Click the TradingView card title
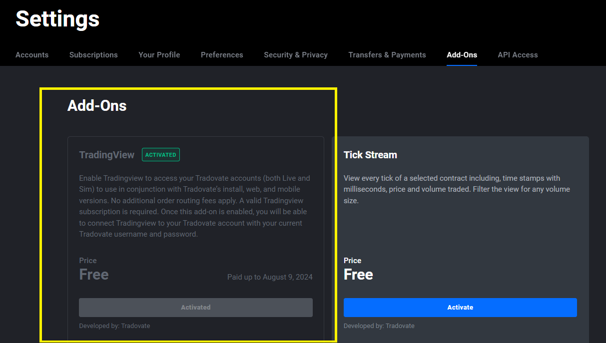606x343 pixels. (x=107, y=155)
